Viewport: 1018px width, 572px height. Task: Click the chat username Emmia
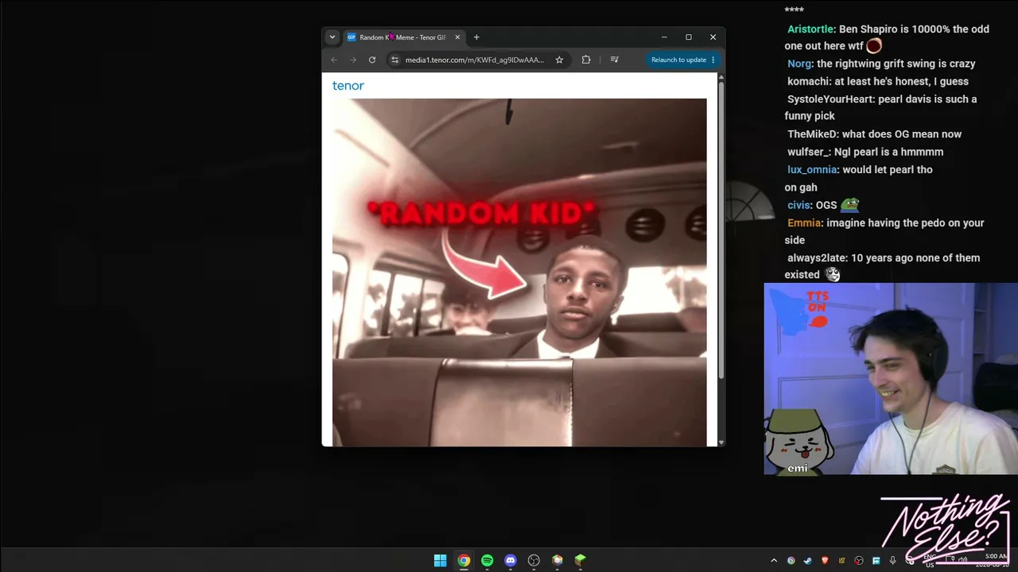coord(805,223)
